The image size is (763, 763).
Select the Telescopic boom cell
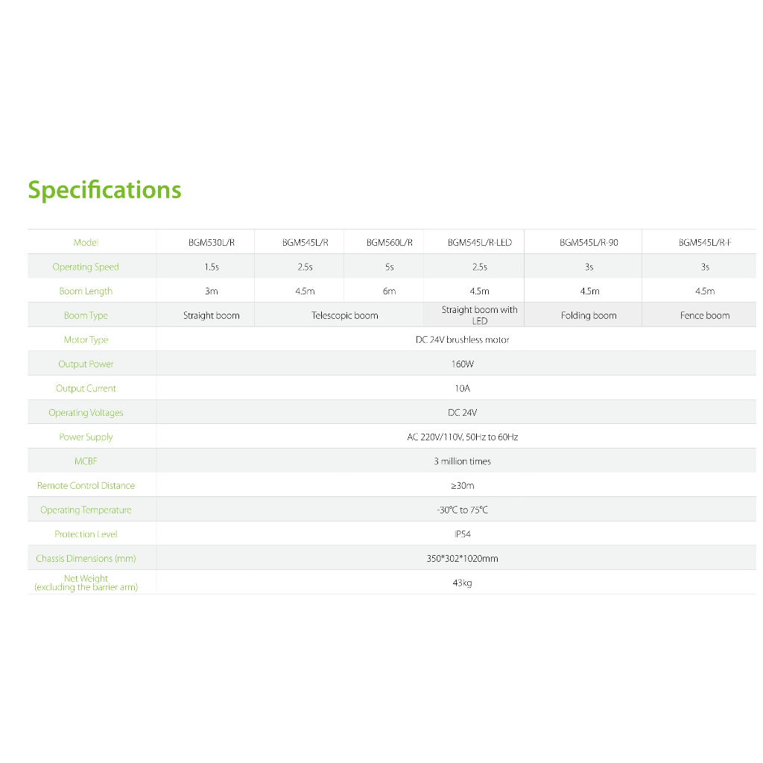point(344,315)
